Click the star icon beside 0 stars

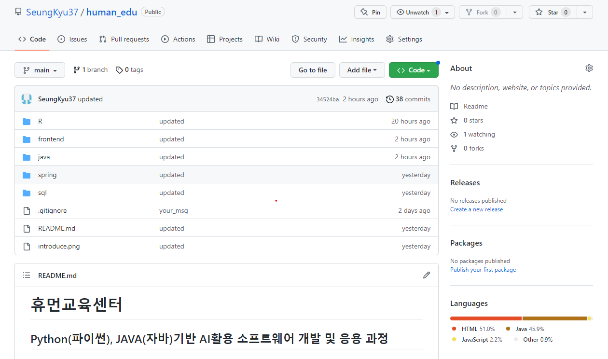click(454, 120)
